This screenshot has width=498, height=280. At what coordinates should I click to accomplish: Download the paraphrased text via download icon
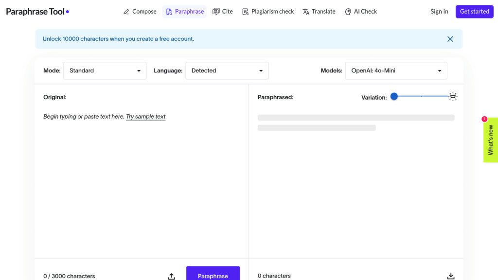(x=451, y=275)
